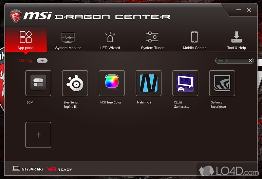262x179 pixels.
Task: Click the SCM label text
Action: [x=30, y=102]
